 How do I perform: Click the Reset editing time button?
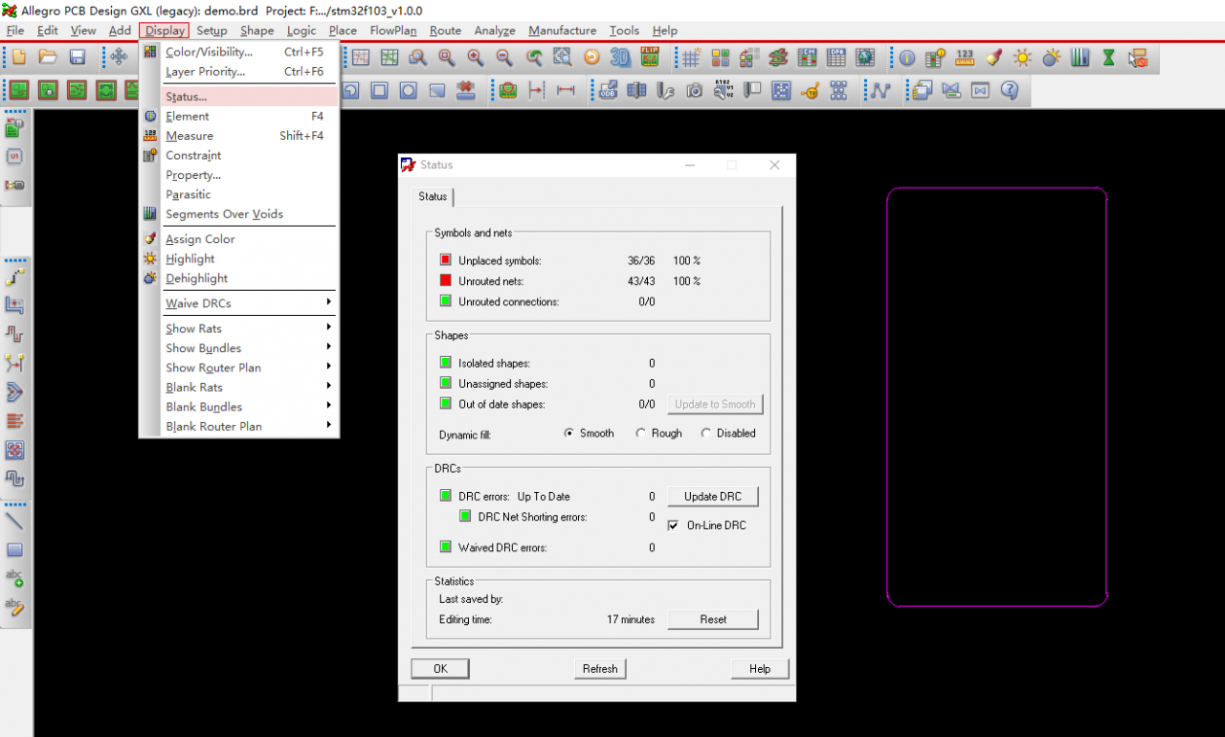click(x=713, y=619)
